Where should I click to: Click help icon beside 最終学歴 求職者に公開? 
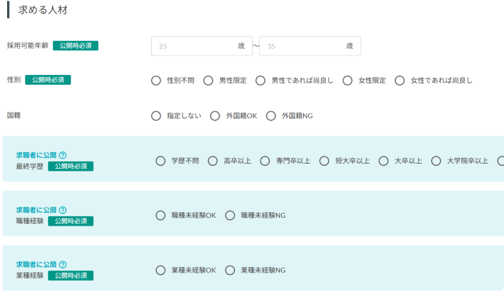(63, 155)
